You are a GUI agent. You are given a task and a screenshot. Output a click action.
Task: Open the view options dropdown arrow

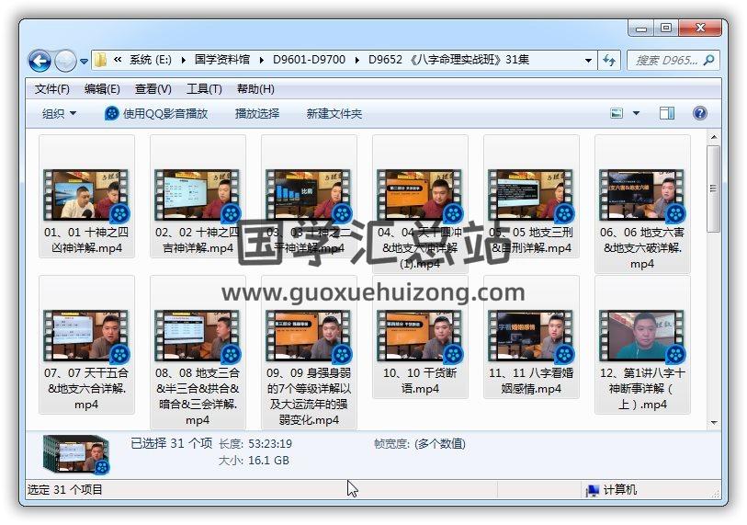[636, 114]
